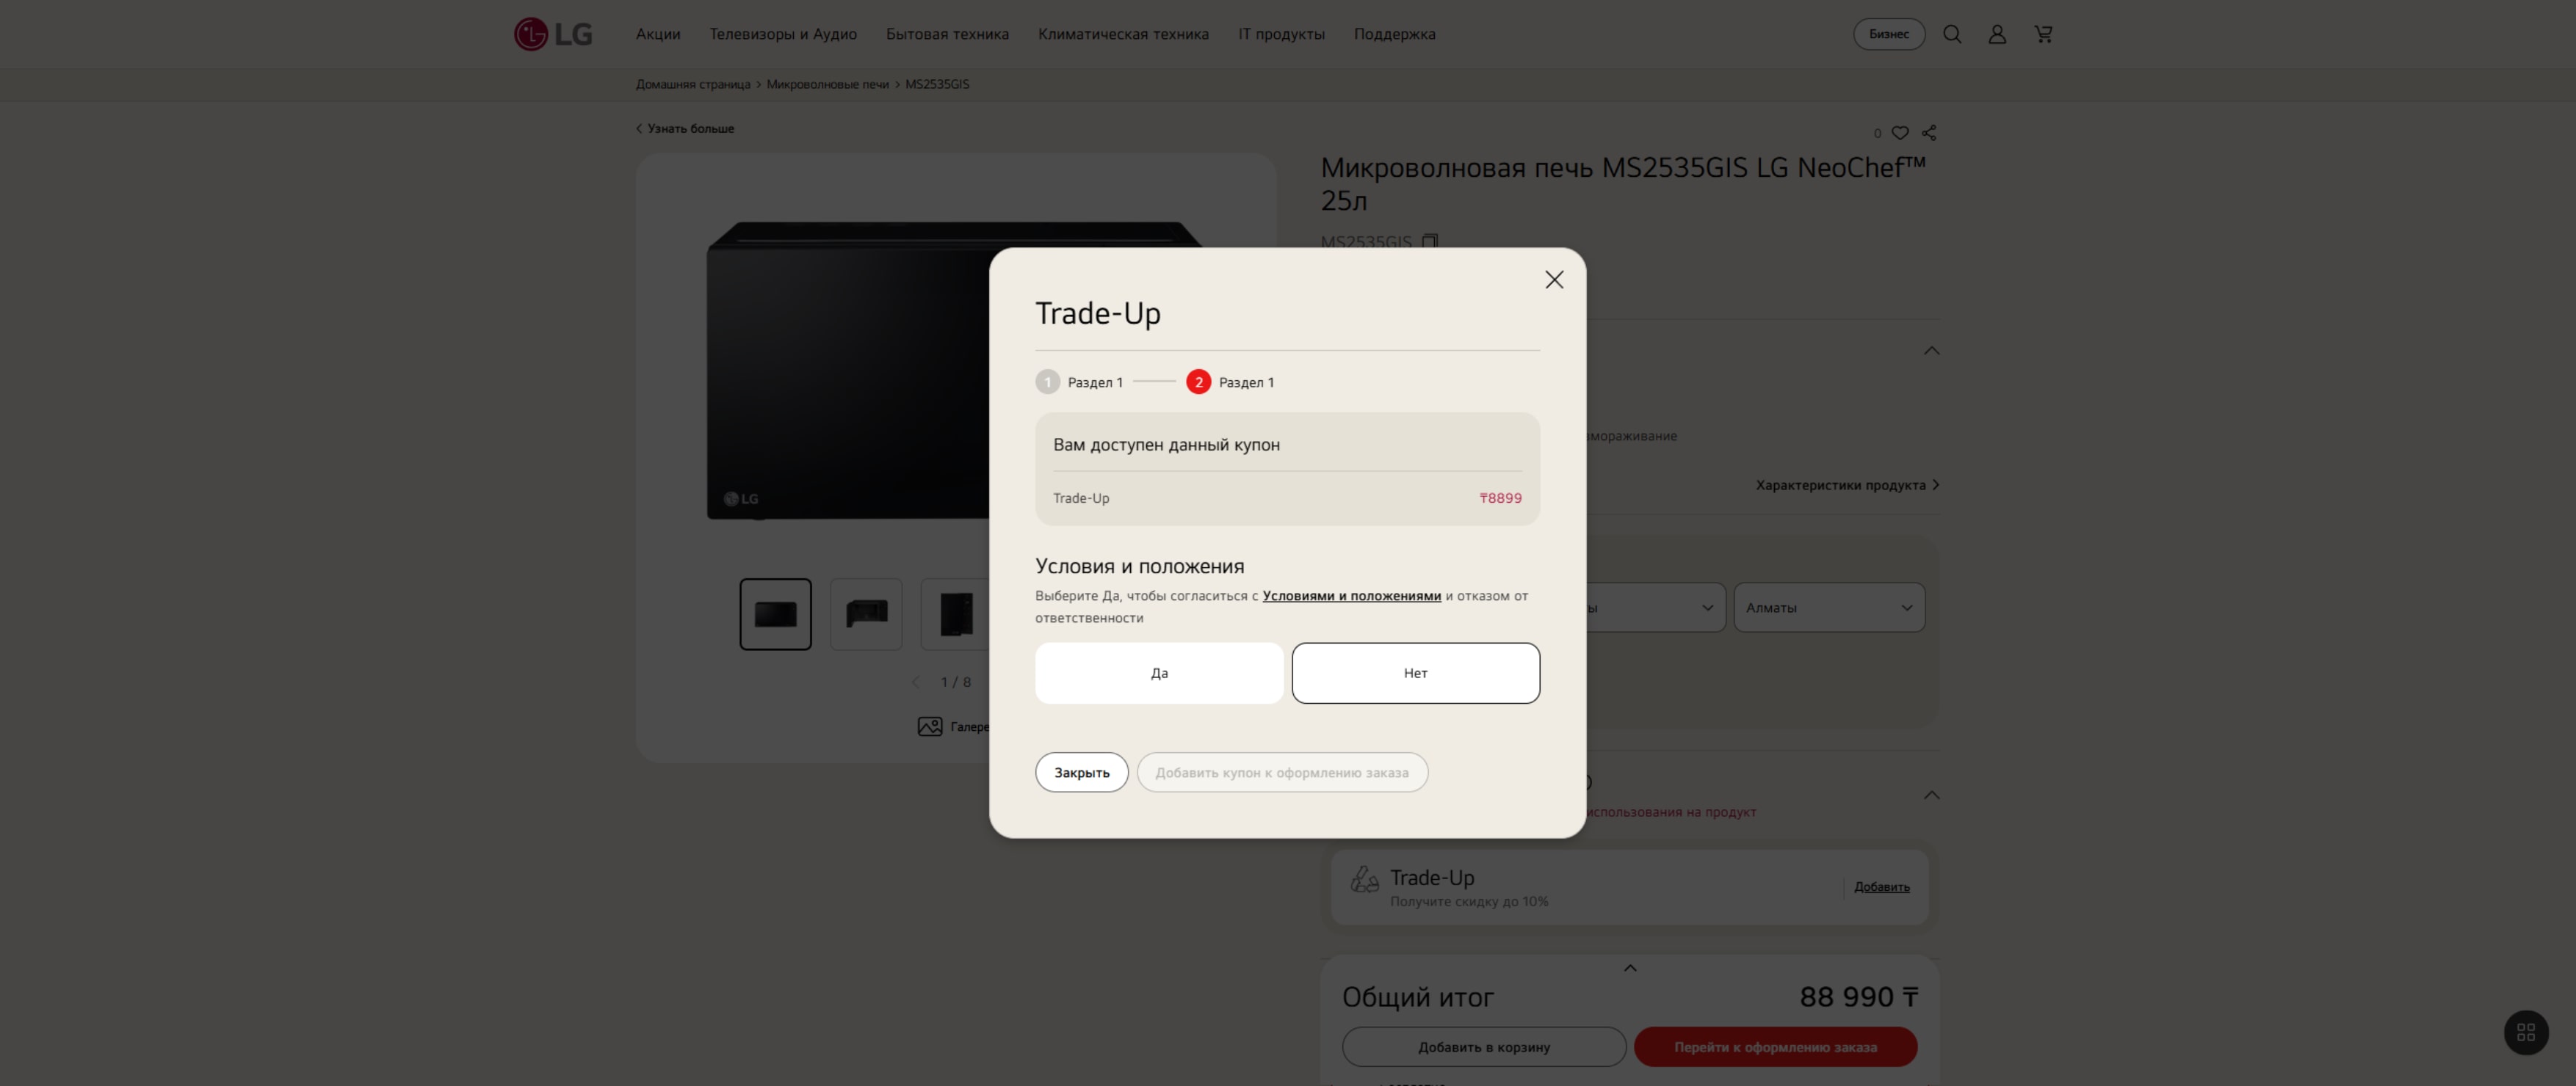The image size is (2576, 1086).
Task: Click Добавить link in Trade-Up card
Action: [1881, 887]
